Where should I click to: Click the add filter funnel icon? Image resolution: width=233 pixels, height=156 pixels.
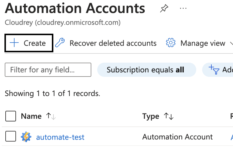214,69
